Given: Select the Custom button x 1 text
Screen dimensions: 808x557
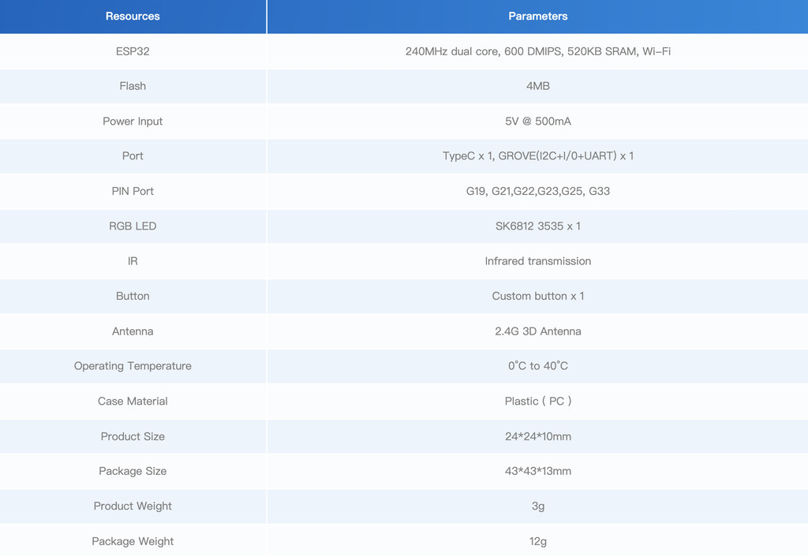Looking at the screenshot, I should click(x=537, y=296).
